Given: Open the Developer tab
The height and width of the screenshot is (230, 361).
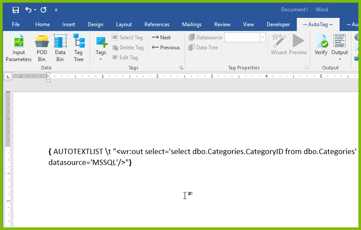Looking at the screenshot, I should pyautogui.click(x=278, y=24).
